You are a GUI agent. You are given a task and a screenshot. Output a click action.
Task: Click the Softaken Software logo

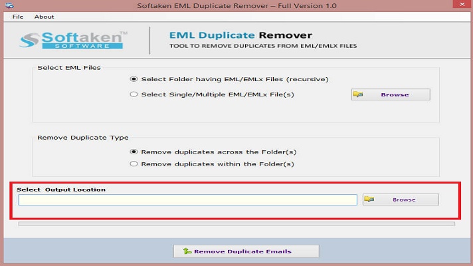coord(73,40)
